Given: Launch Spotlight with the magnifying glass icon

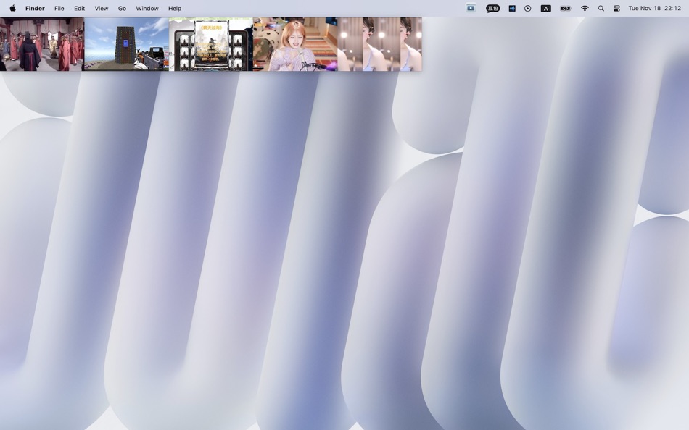Looking at the screenshot, I should [x=600, y=8].
